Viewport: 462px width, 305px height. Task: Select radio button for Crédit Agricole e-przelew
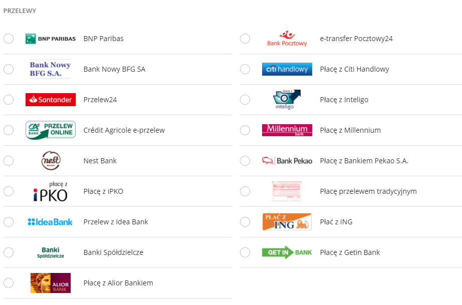pos(9,130)
